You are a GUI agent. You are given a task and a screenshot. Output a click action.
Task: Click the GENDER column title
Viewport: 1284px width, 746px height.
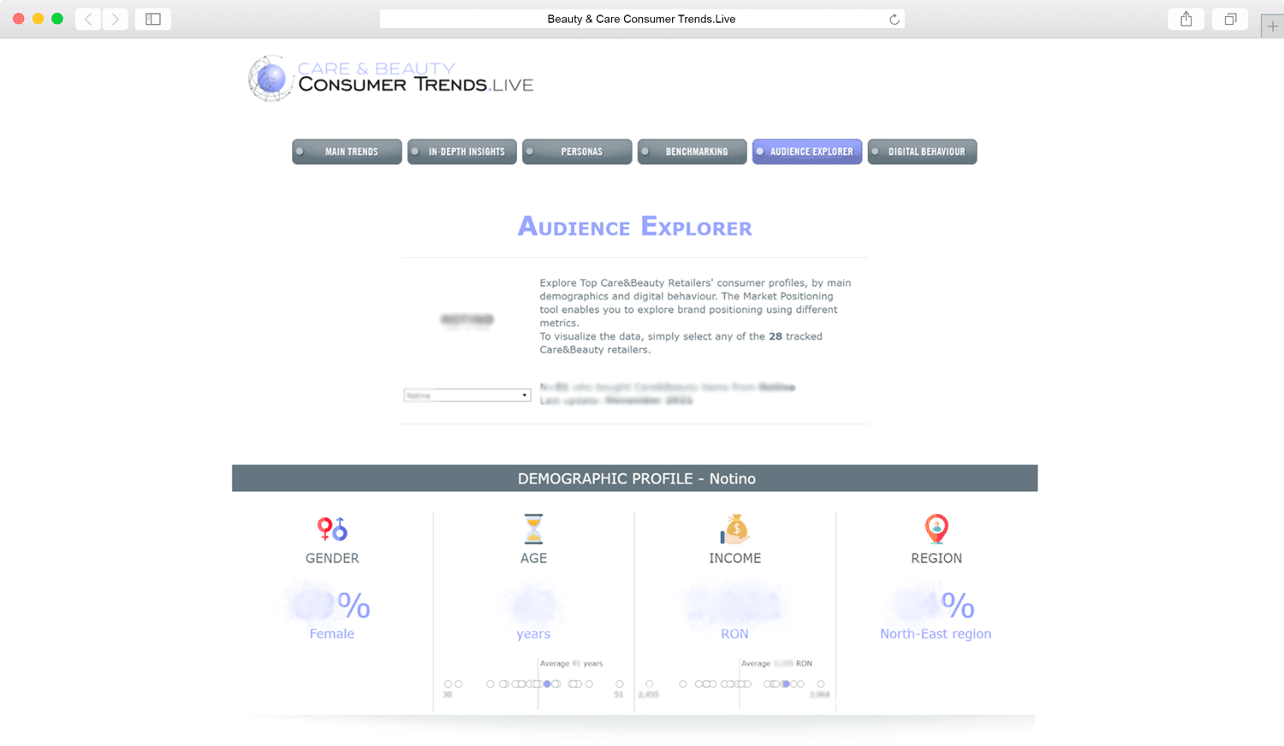[332, 558]
